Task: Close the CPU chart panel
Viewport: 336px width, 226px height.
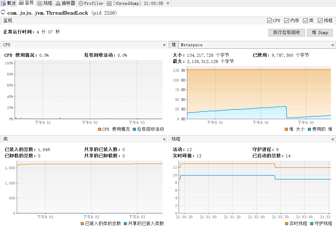Action: pos(164,45)
